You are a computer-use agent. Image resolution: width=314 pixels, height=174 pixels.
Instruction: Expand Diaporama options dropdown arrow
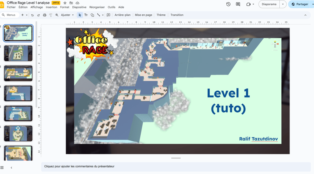[x=283, y=4]
